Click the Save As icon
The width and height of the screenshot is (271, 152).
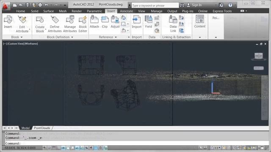(34, 5)
